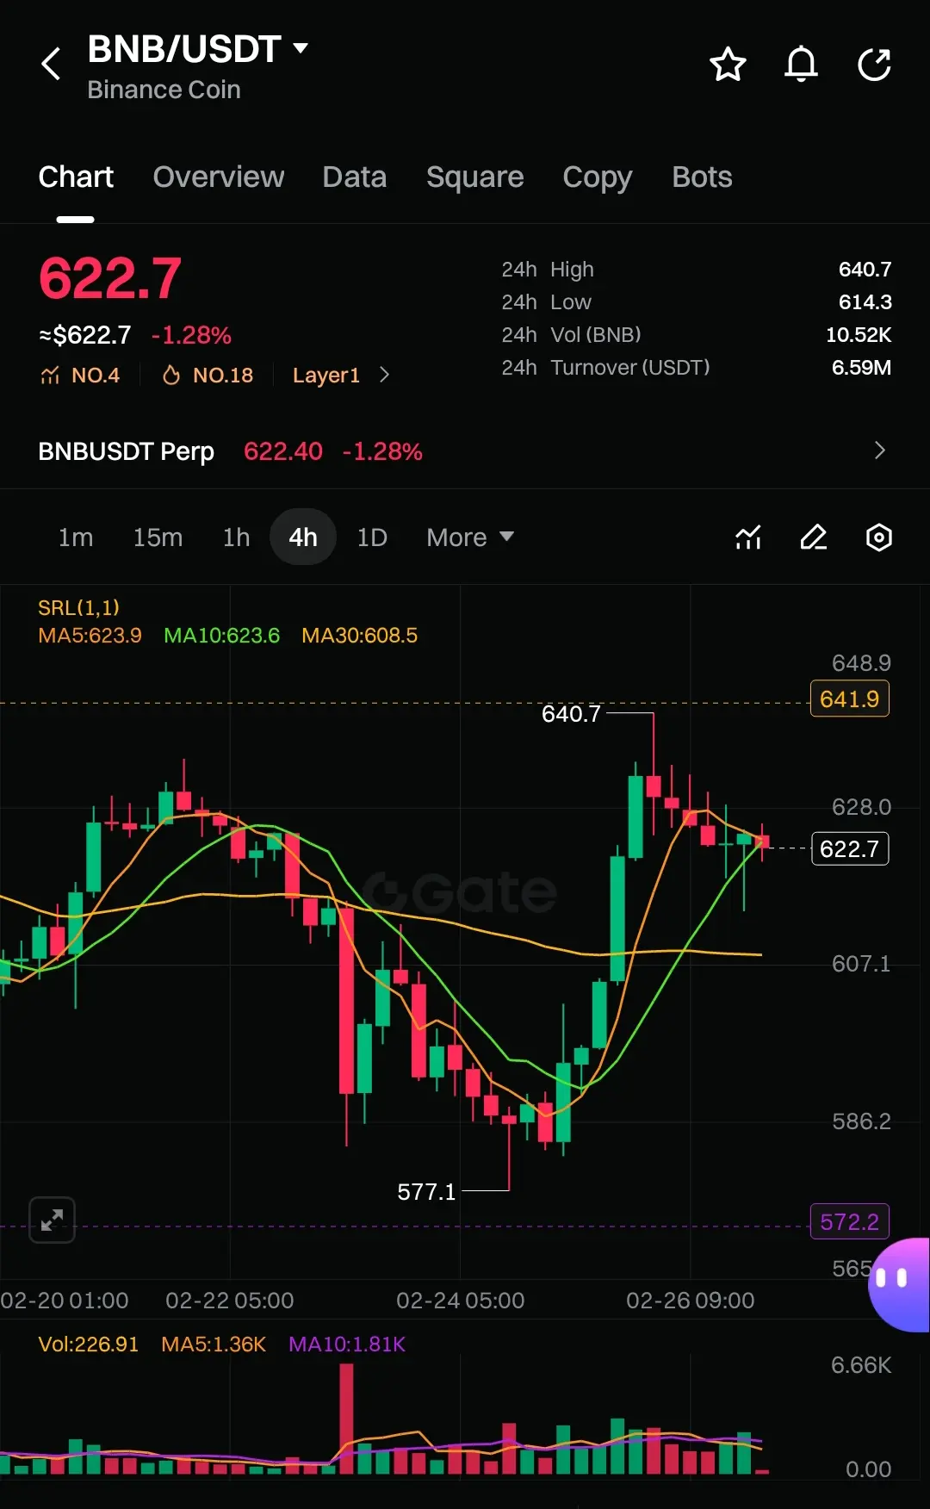Switch to the Chart tab
Viewport: 930px width, 1509px height.
pos(76,177)
